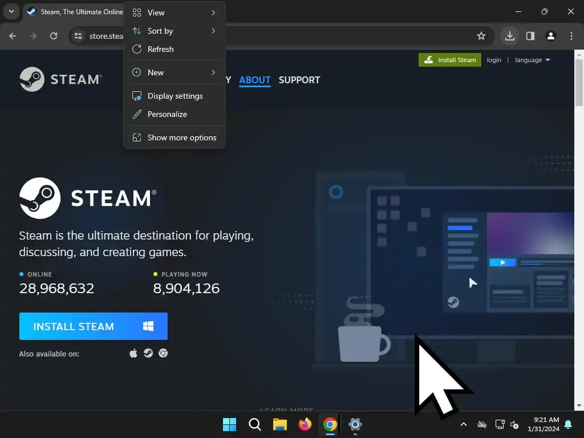This screenshot has height=438, width=584.
Task: Open the clock showing 9:21 AM
Action: tap(544, 424)
